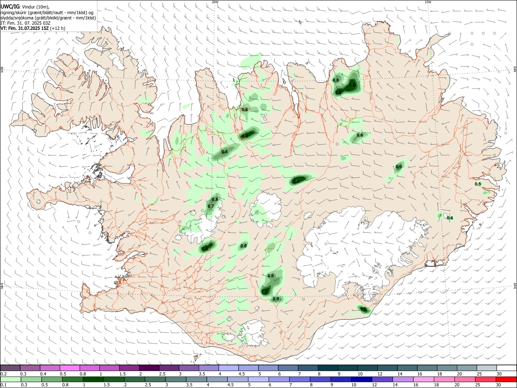Pick the pale mint first swatch of the rain legend

tap(11, 379)
